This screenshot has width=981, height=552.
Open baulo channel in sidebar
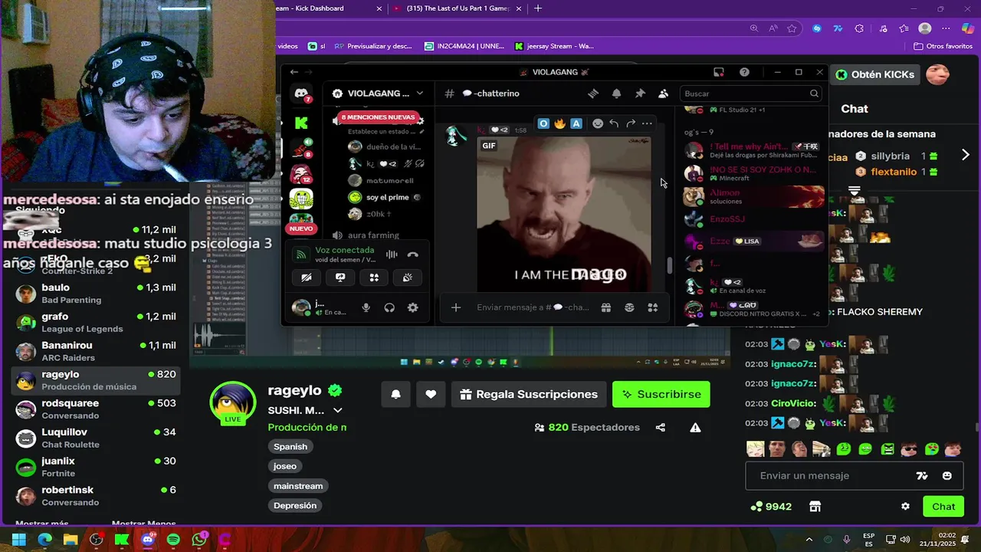click(x=96, y=294)
